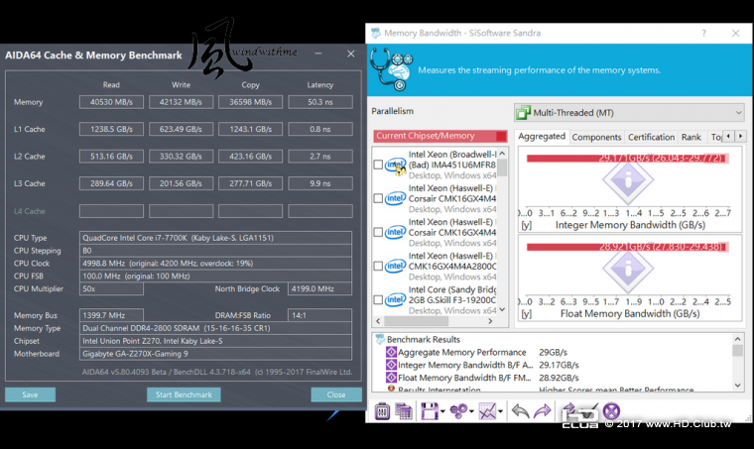Switch to the Rank tab
Image resolution: width=754 pixels, height=449 pixels.
coord(691,138)
